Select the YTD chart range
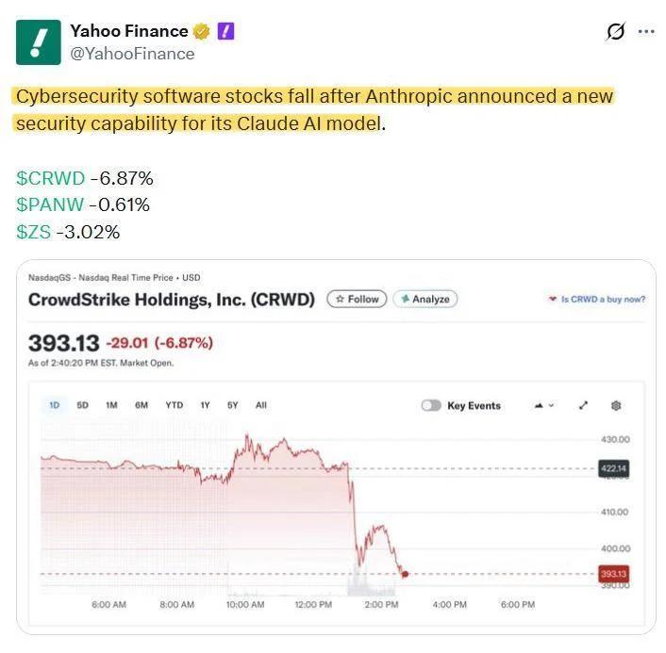666x653 pixels. [x=174, y=405]
